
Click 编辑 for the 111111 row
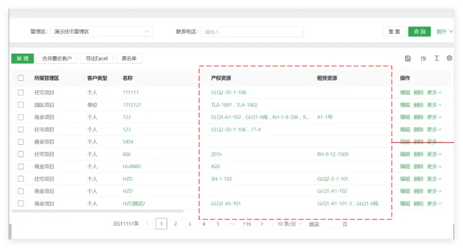(x=405, y=93)
